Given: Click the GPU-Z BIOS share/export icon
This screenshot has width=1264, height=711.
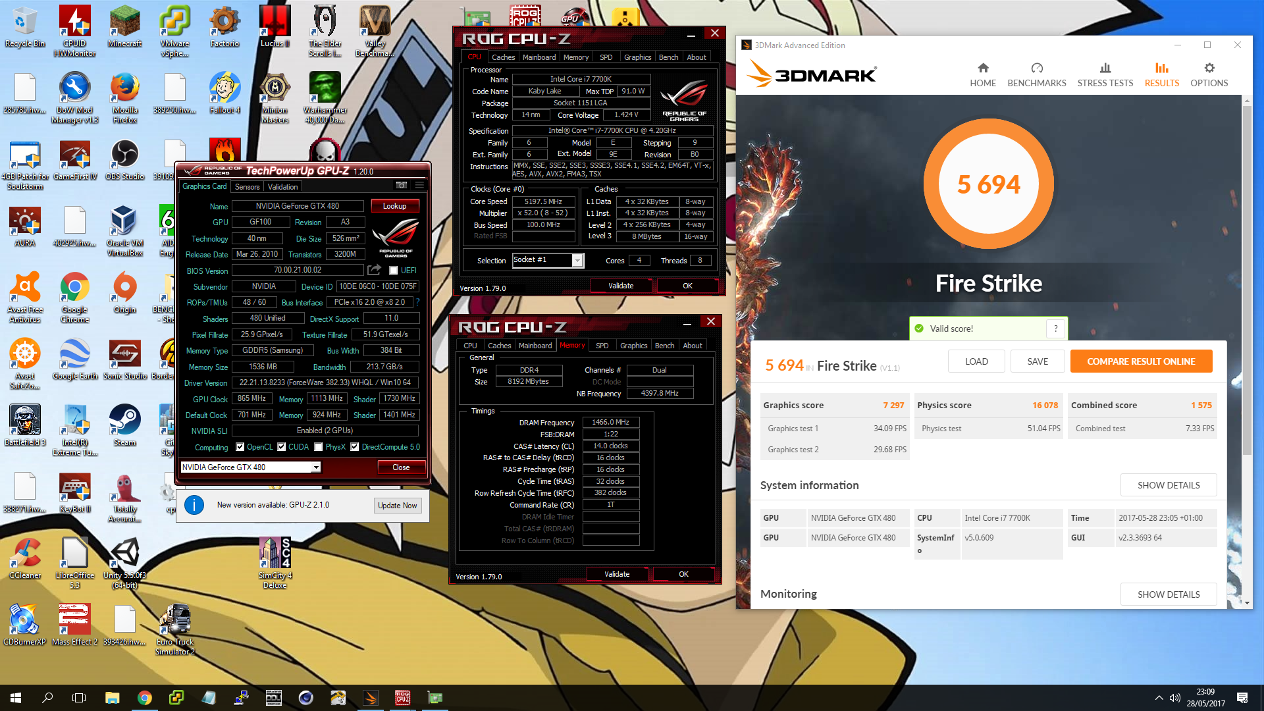Looking at the screenshot, I should 374,270.
